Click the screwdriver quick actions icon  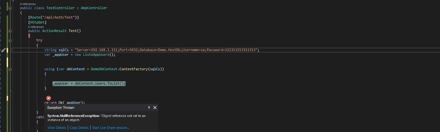click(x=3, y=50)
